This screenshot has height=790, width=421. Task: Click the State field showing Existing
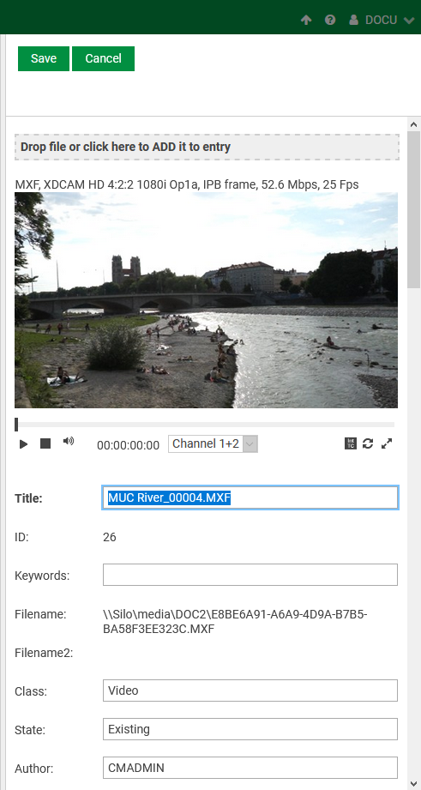click(250, 729)
